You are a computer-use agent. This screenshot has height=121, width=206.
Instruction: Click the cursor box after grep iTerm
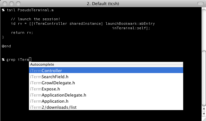pos(30,60)
